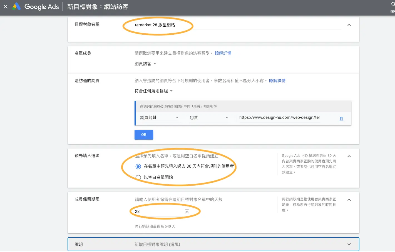Edit the audience name field remarket 28
Image resolution: width=395 pixels, height=252 pixels.
click(x=238, y=25)
